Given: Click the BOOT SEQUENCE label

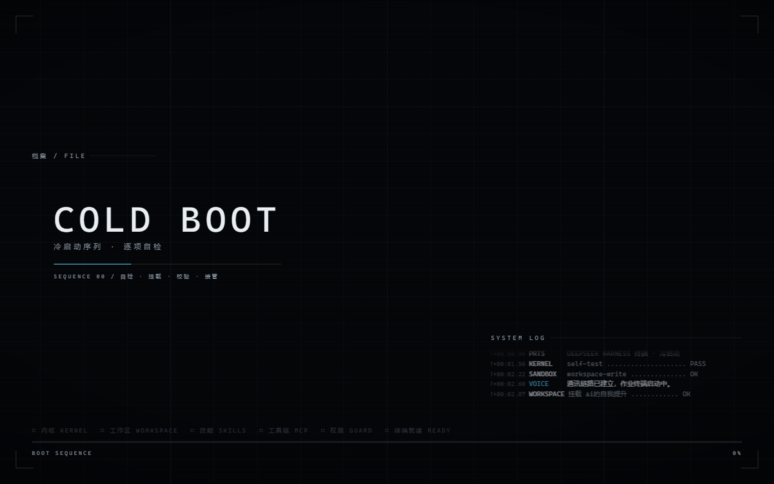Looking at the screenshot, I should tap(62, 453).
